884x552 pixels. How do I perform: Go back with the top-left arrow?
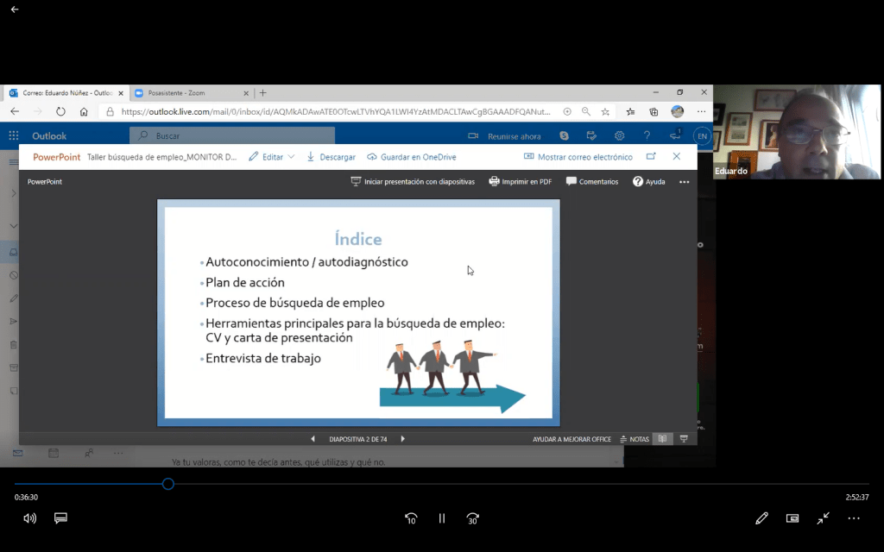15,9
